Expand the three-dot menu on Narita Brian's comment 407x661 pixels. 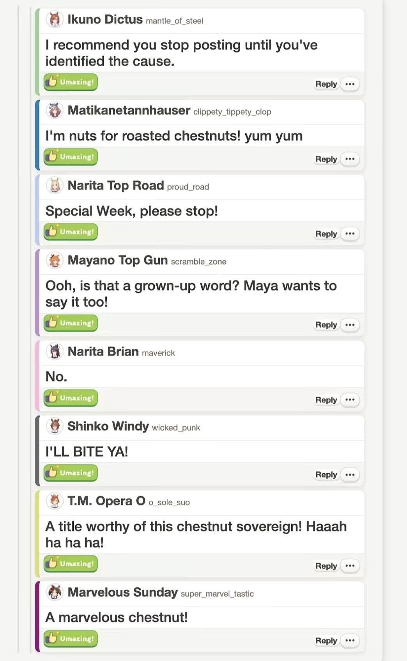pos(350,400)
